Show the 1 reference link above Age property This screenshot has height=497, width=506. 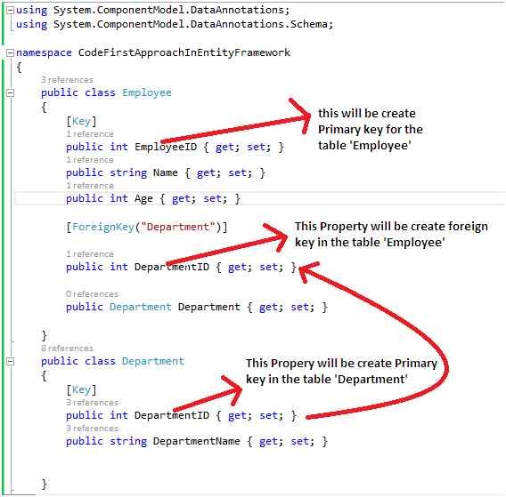pos(90,186)
